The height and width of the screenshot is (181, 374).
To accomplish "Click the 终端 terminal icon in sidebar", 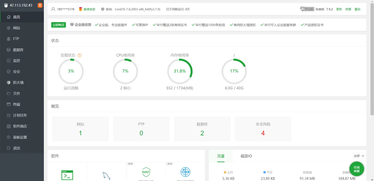I will pos(9,104).
